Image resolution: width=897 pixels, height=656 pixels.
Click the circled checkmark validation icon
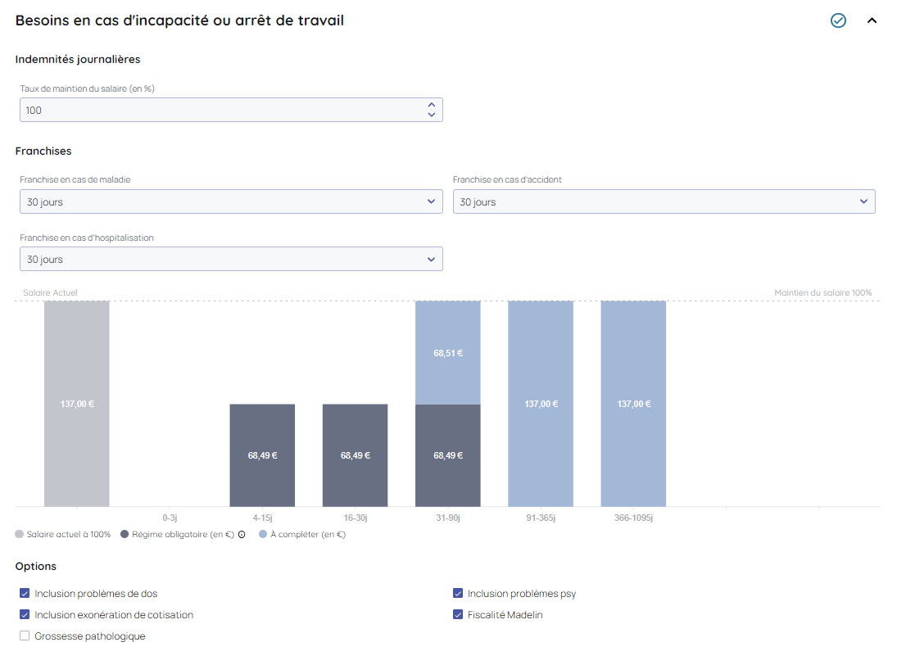coord(838,20)
